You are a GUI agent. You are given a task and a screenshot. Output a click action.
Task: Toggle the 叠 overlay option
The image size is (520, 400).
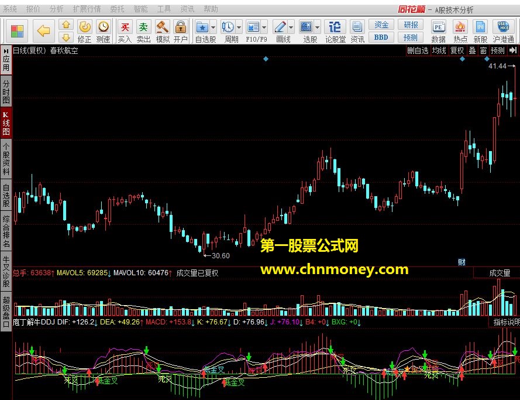(x=472, y=50)
